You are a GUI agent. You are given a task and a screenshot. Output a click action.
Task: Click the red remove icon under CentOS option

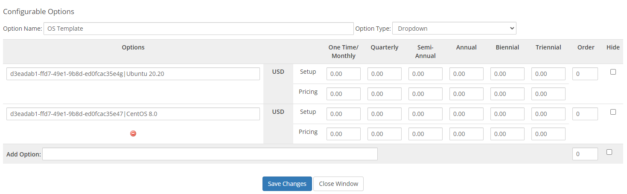coord(133,133)
